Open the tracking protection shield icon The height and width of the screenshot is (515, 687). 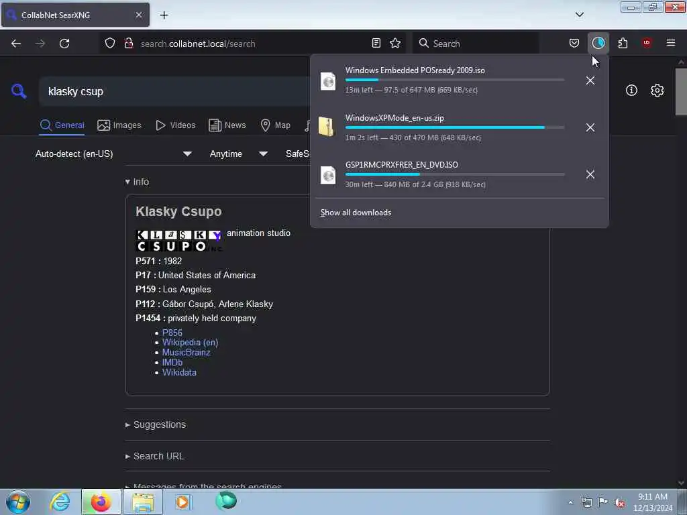[110, 43]
